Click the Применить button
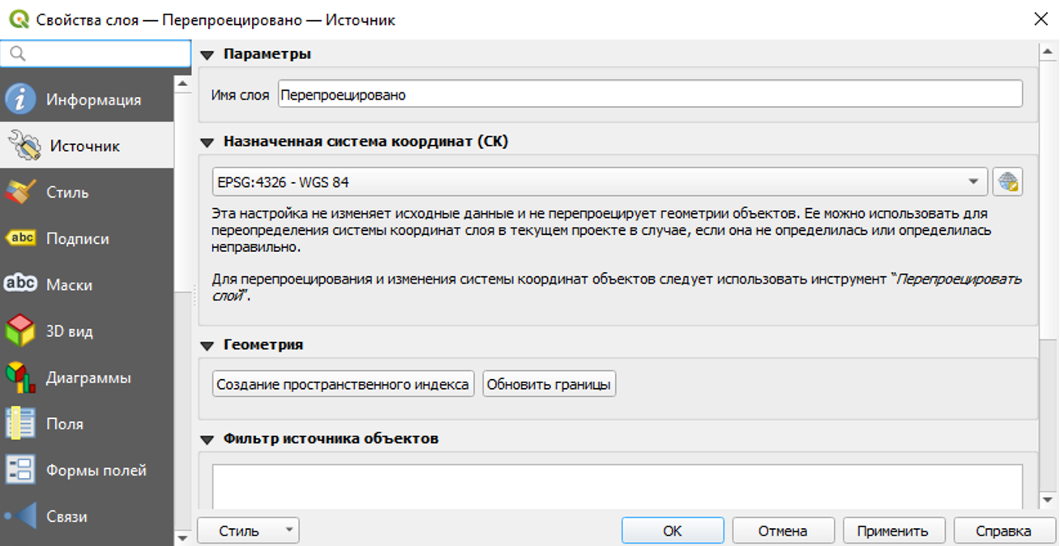This screenshot has height=546, width=1060. [893, 531]
